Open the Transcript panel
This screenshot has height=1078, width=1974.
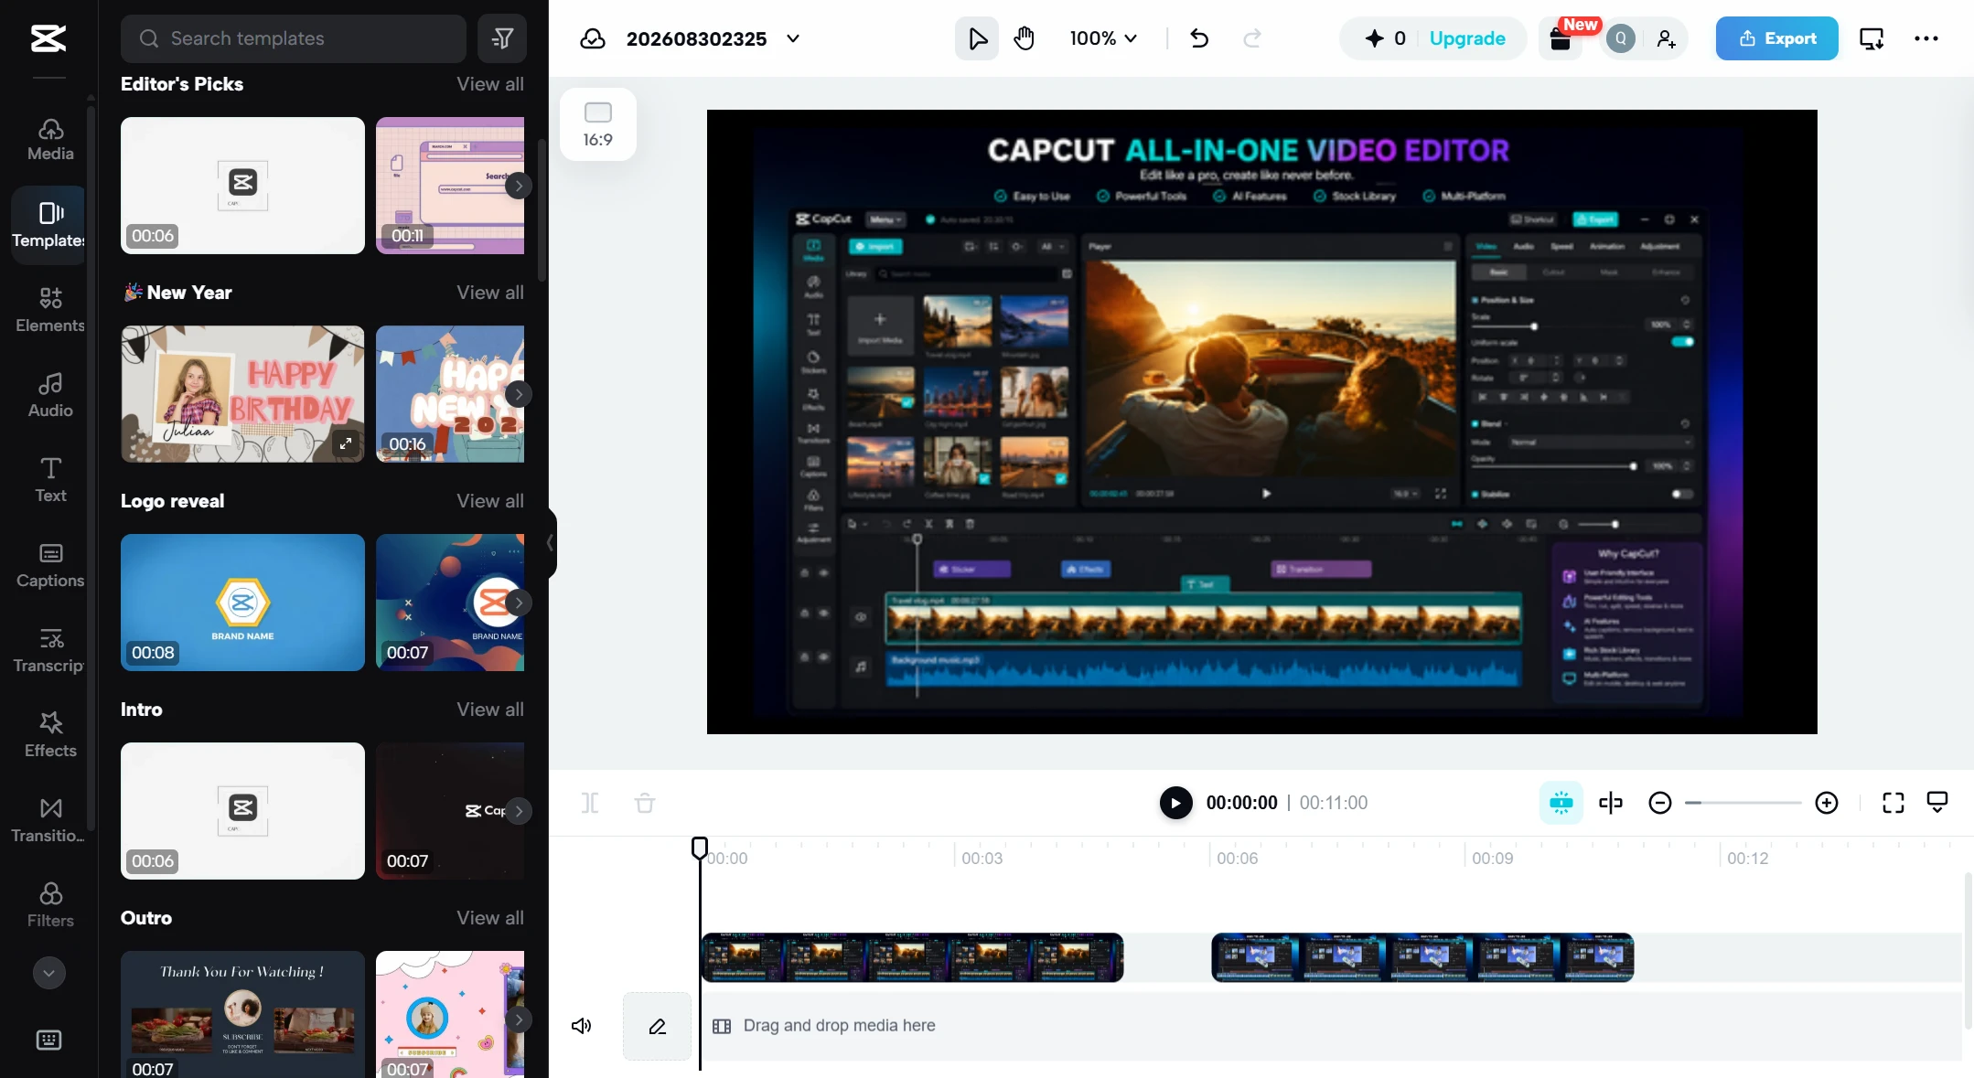point(50,650)
